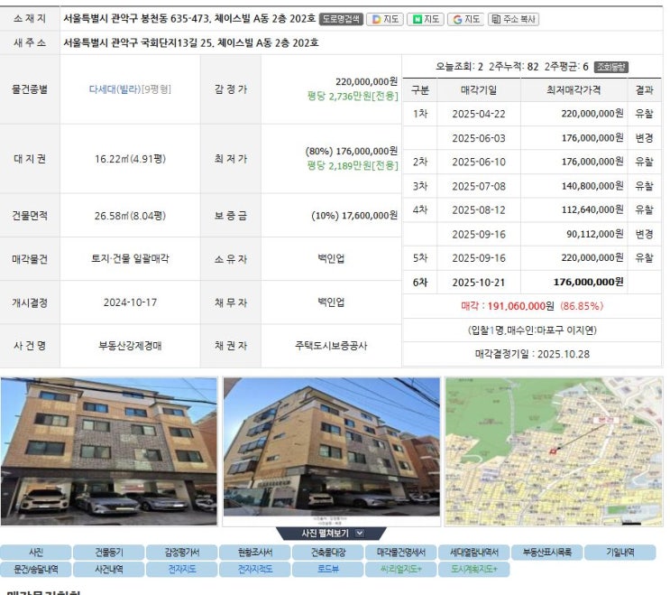670x595 pixels.
Task: Open the second building photo thumbnail
Action: pyautogui.click(x=332, y=451)
